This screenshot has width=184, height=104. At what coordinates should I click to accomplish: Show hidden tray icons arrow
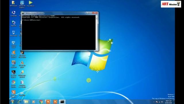coord(154,102)
